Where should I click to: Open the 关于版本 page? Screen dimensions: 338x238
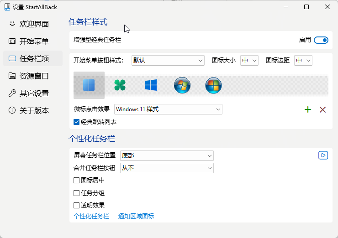33,110
